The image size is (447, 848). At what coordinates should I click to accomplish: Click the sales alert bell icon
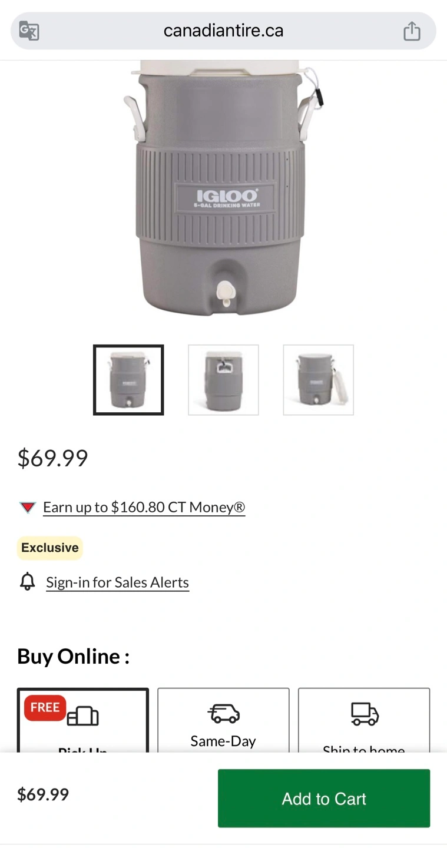click(x=27, y=582)
